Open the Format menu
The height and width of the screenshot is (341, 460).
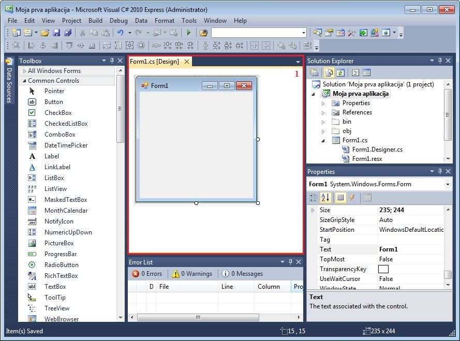(x=165, y=21)
